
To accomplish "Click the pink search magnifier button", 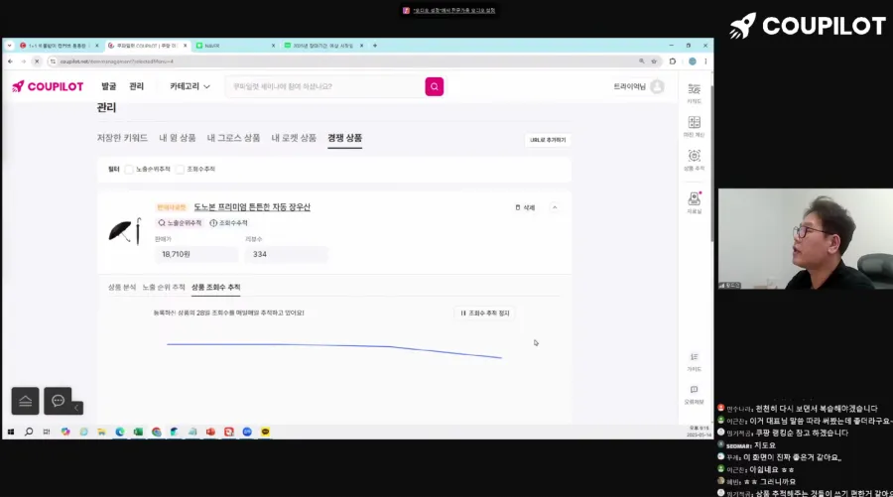I will click(x=434, y=86).
